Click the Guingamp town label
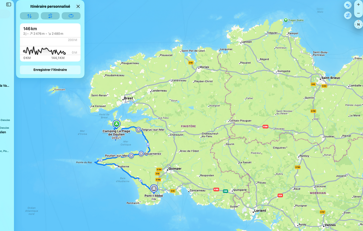The height and width of the screenshot is (231, 363). point(284,71)
